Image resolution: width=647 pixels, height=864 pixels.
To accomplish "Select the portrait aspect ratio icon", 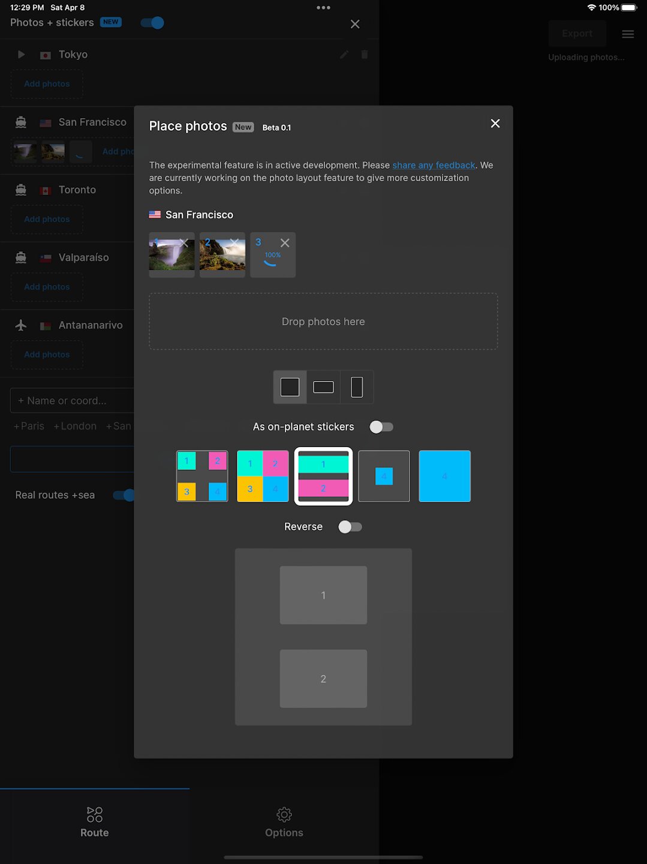I will [357, 387].
